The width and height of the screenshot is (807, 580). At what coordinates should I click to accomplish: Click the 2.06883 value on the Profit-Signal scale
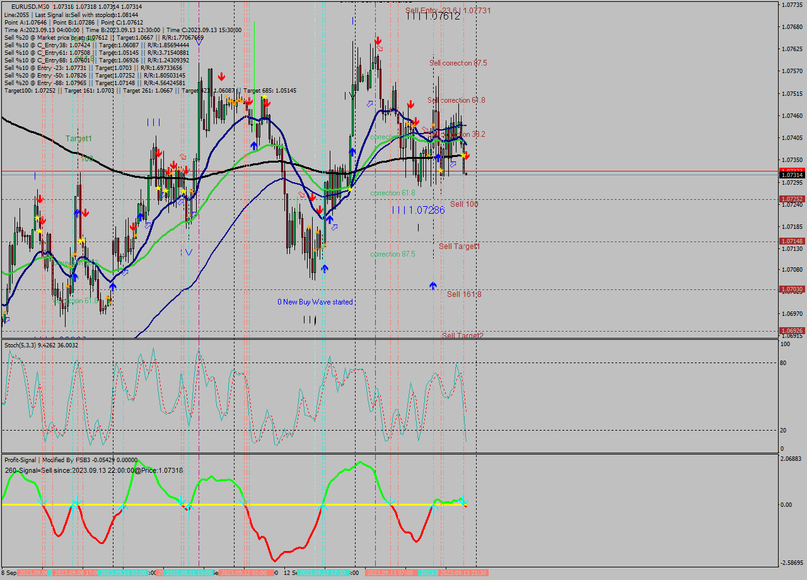tap(791, 459)
